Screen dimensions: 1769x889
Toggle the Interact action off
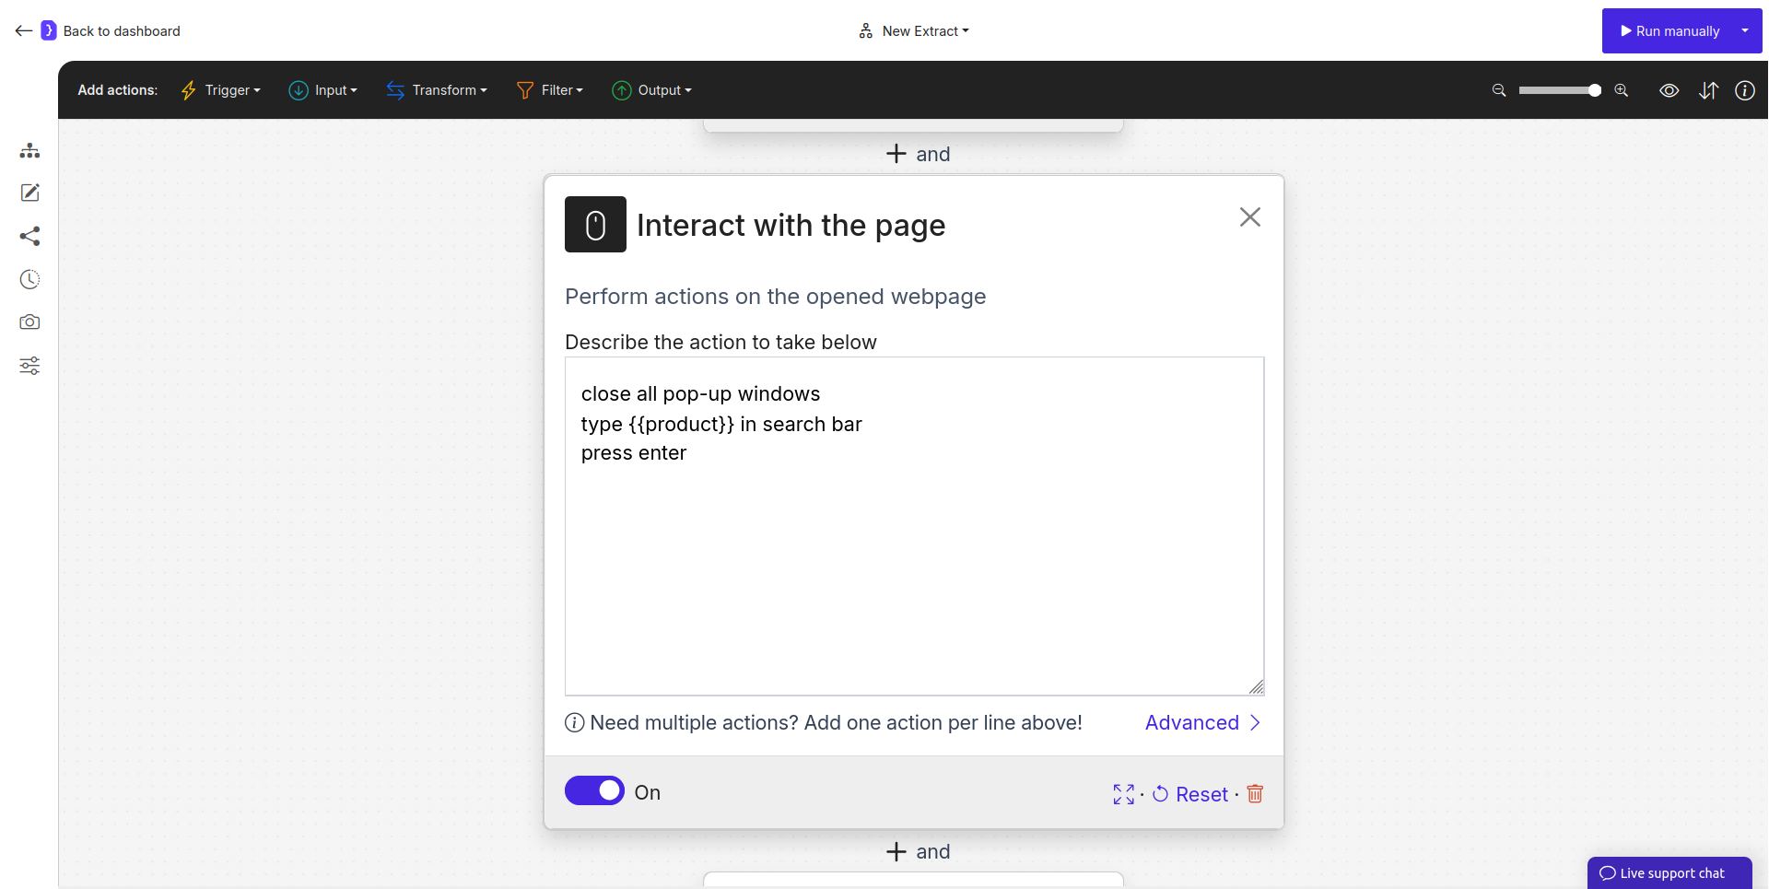coord(594,790)
